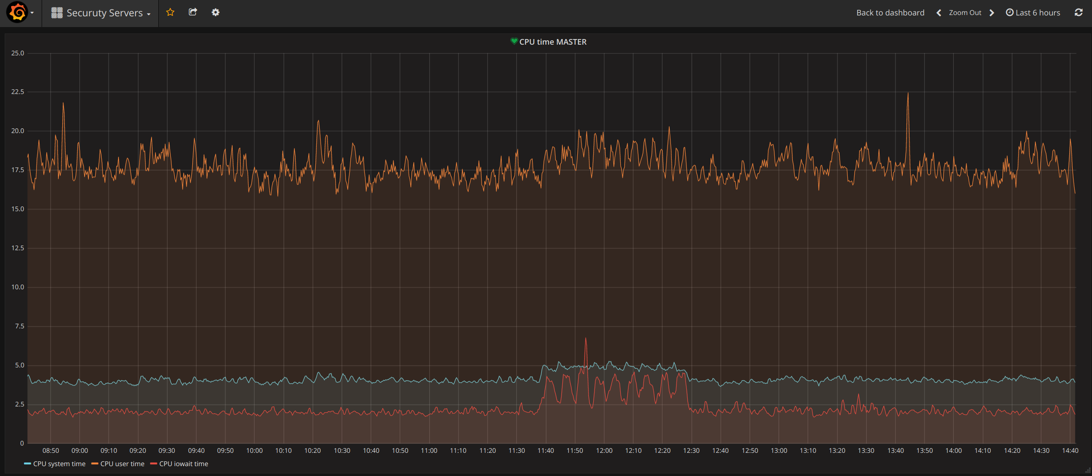Click the green heart alert status icon
Image resolution: width=1092 pixels, height=476 pixels.
tap(514, 41)
